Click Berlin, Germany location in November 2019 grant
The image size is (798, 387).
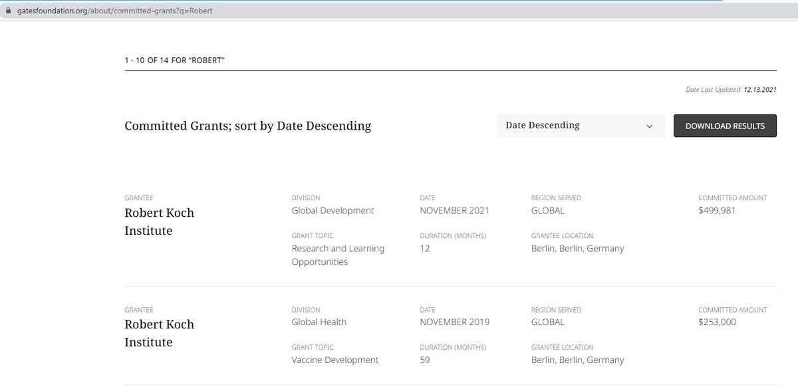(x=578, y=360)
